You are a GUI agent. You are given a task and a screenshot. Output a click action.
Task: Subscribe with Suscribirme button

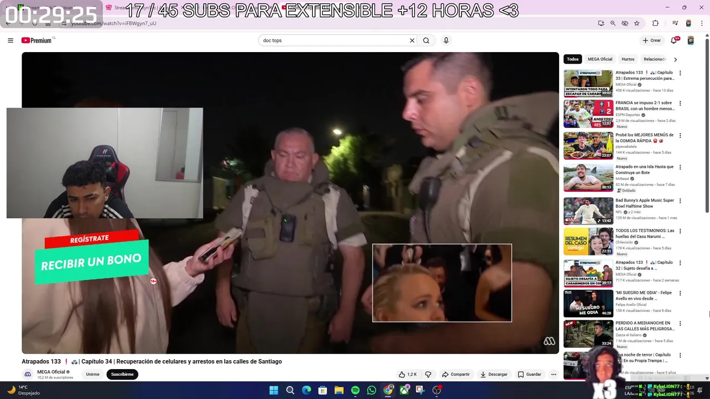[122, 375]
